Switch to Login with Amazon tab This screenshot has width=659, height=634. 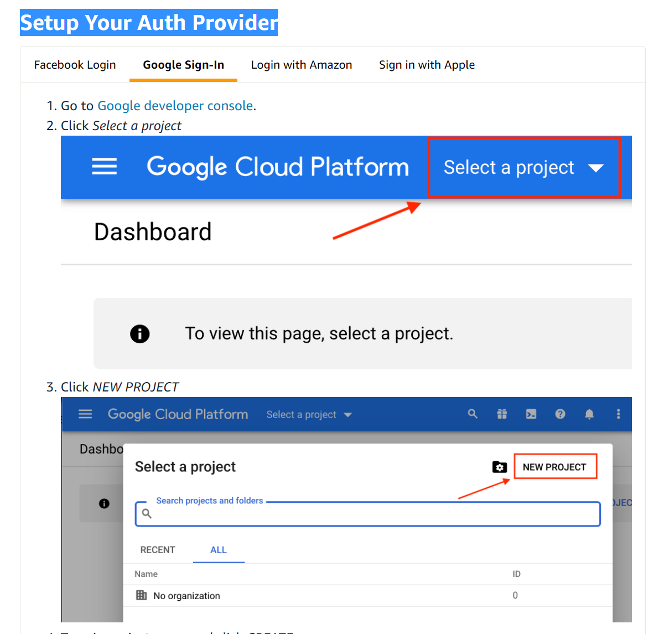tap(302, 65)
